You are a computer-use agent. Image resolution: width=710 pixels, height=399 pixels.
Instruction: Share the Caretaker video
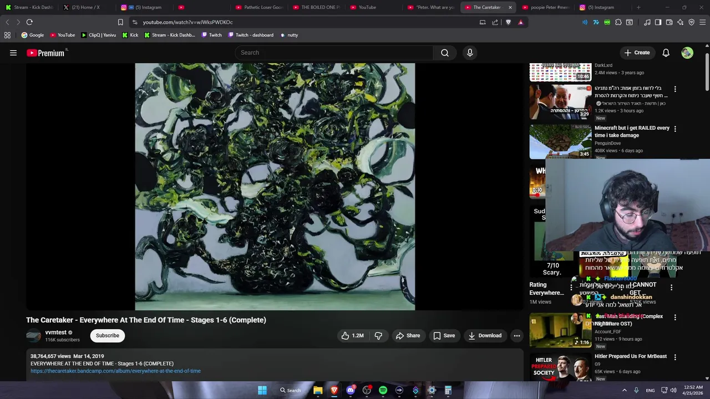[408, 335]
